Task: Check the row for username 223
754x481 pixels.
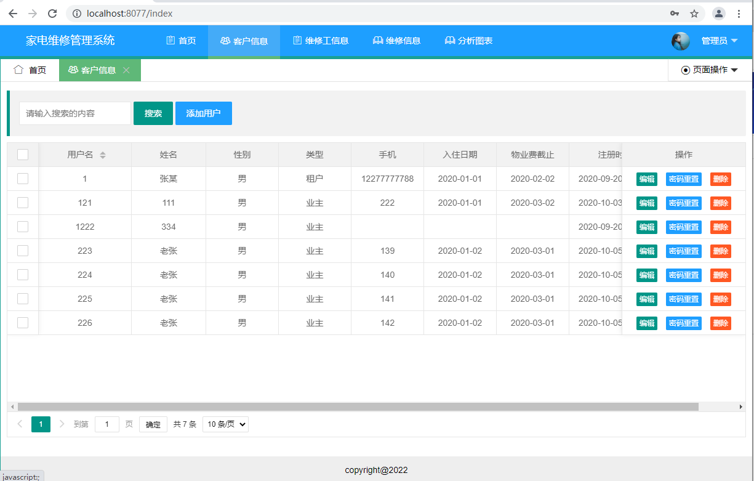Action: click(x=23, y=251)
